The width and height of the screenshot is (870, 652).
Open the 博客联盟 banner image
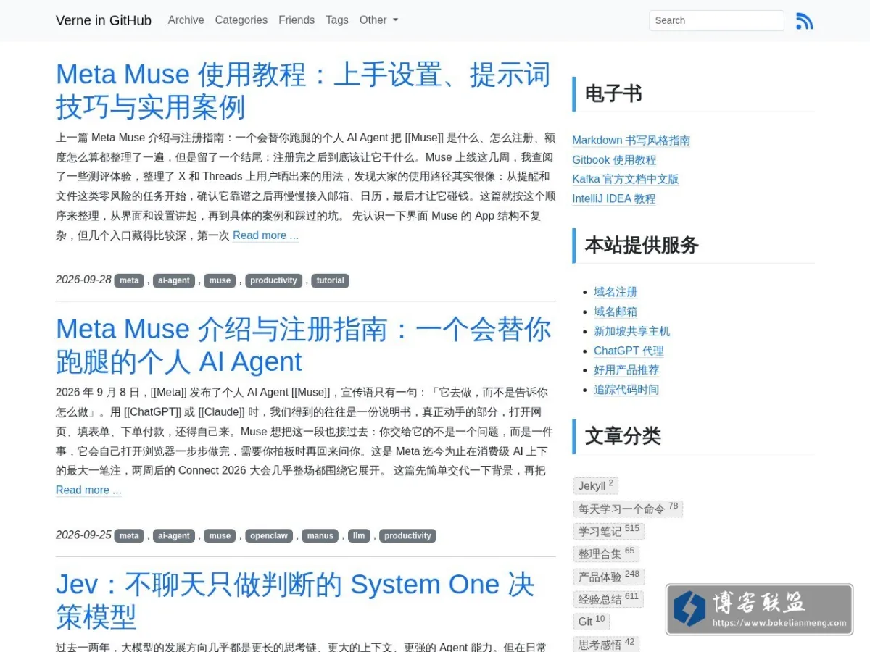(x=760, y=610)
